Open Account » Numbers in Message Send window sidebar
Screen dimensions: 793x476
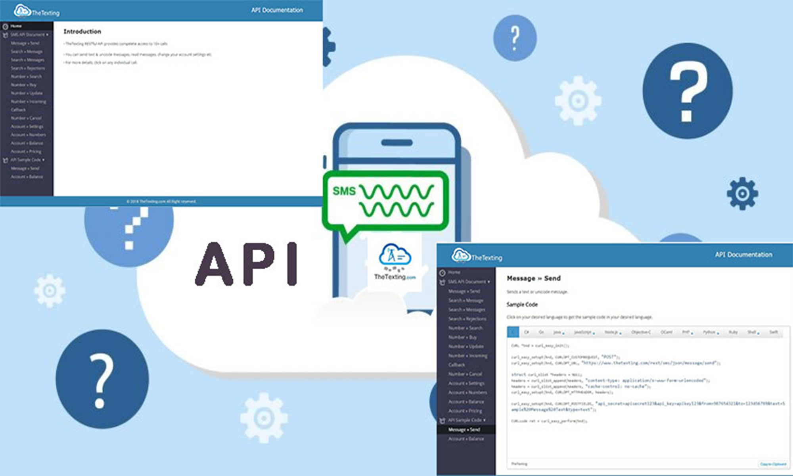[x=468, y=393]
